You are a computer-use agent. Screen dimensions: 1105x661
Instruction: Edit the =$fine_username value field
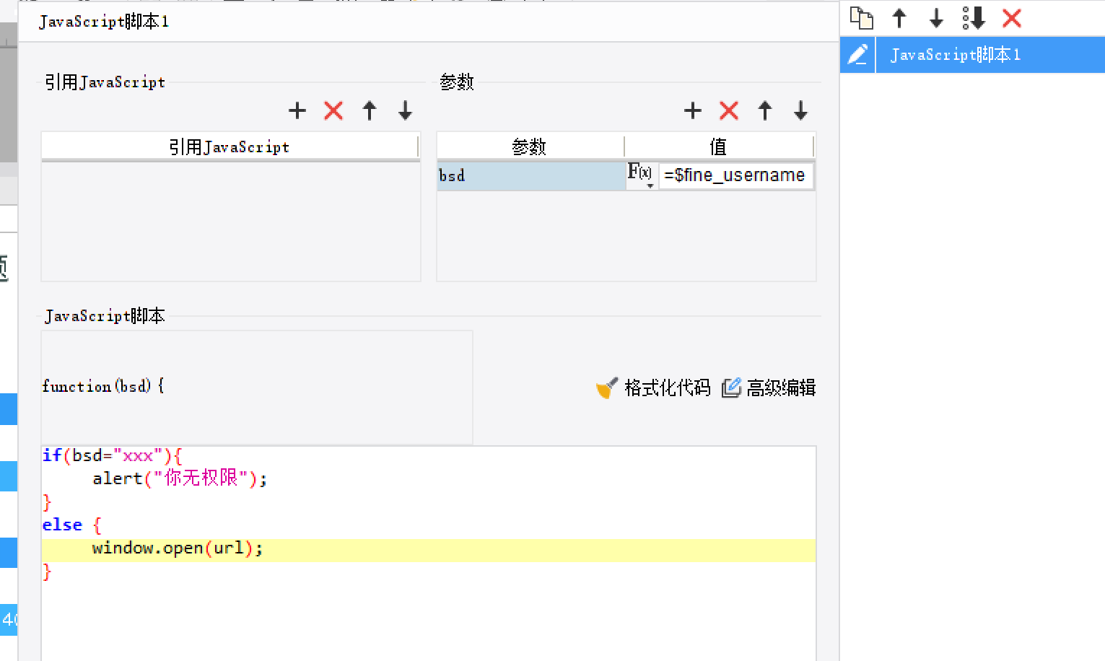pos(735,175)
